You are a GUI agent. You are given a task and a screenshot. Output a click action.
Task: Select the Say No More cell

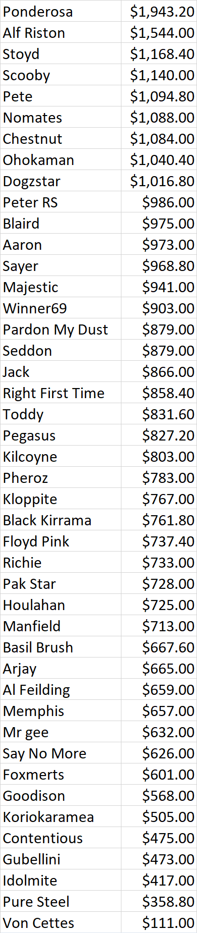pyautogui.click(x=60, y=753)
